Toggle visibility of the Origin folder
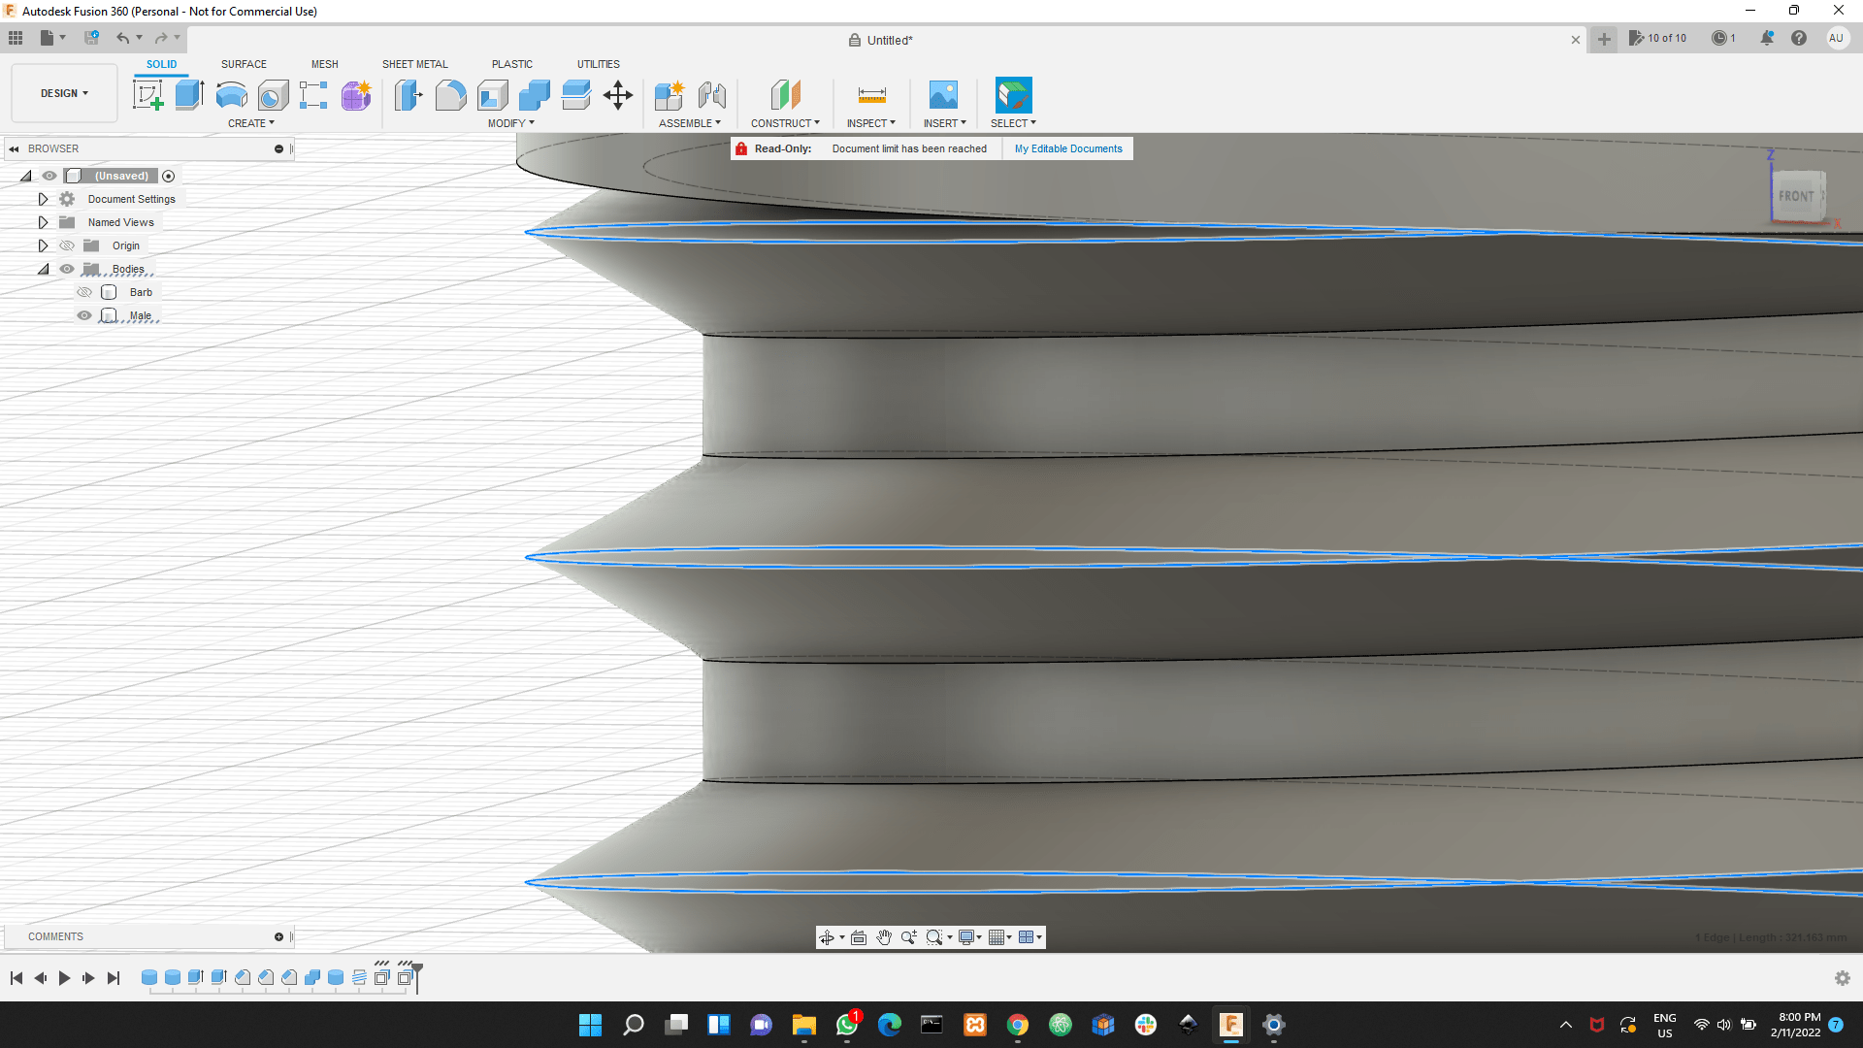The height and width of the screenshot is (1048, 1863). pyautogui.click(x=66, y=246)
